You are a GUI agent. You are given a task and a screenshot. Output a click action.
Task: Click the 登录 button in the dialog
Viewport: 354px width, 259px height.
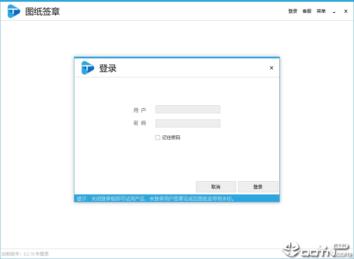click(258, 186)
